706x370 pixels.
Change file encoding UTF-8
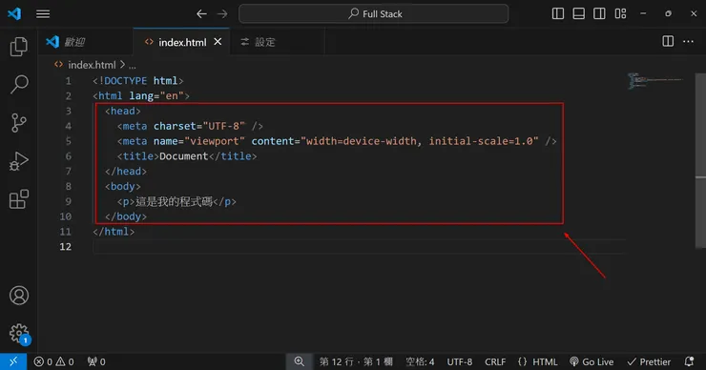coord(460,362)
